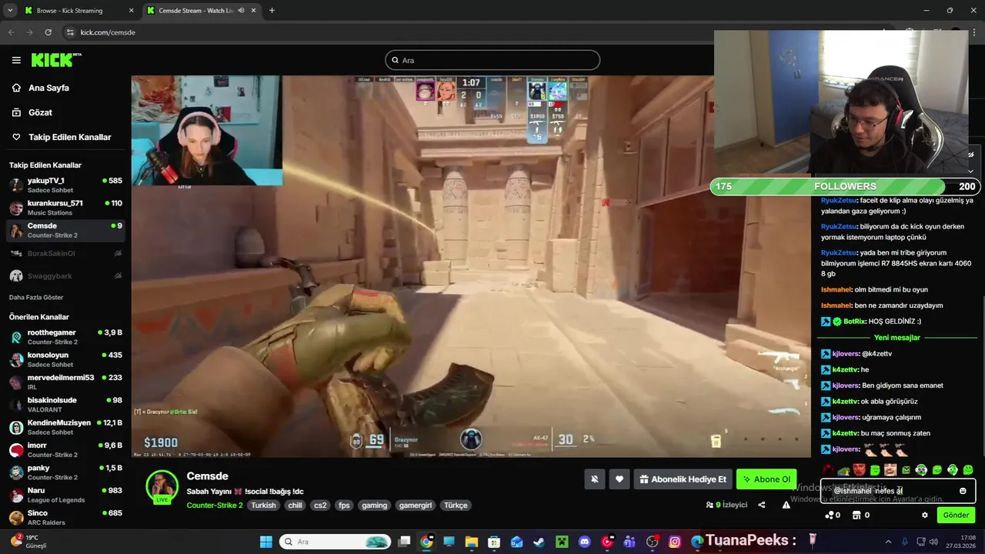Image resolution: width=985 pixels, height=554 pixels.
Task: Insert the red-faced man emote
Action: pyautogui.click(x=859, y=469)
